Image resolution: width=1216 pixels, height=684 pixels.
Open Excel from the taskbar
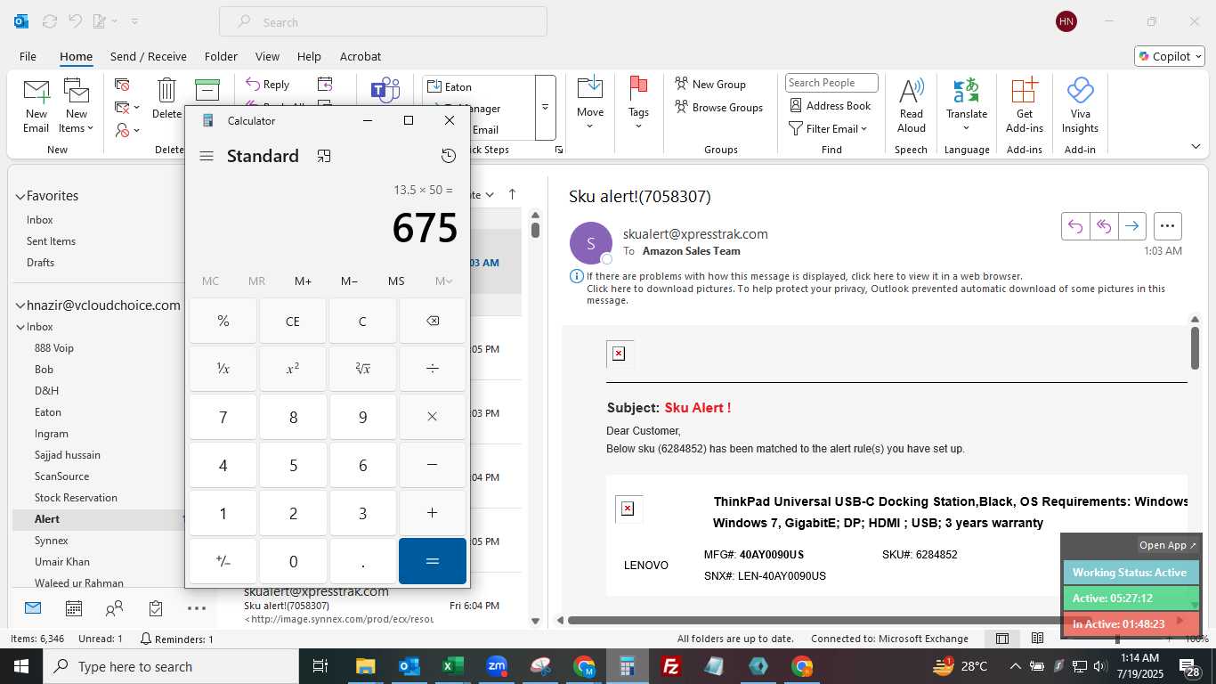tap(453, 666)
